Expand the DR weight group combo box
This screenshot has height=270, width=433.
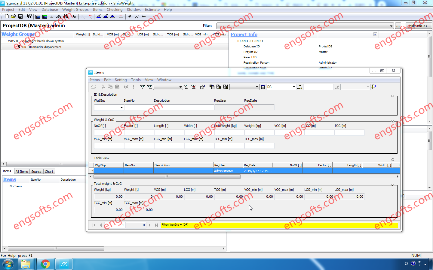point(294,87)
